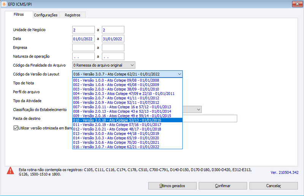The image size is (304, 196).
Task: Close the EFD ICMS/IPI window
Action: pos(297,4)
